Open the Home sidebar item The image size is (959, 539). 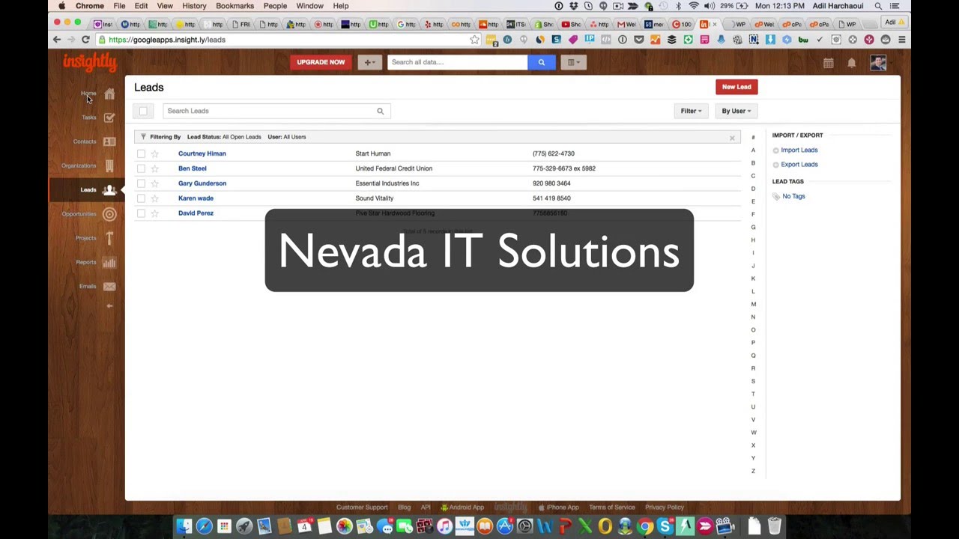click(x=98, y=94)
